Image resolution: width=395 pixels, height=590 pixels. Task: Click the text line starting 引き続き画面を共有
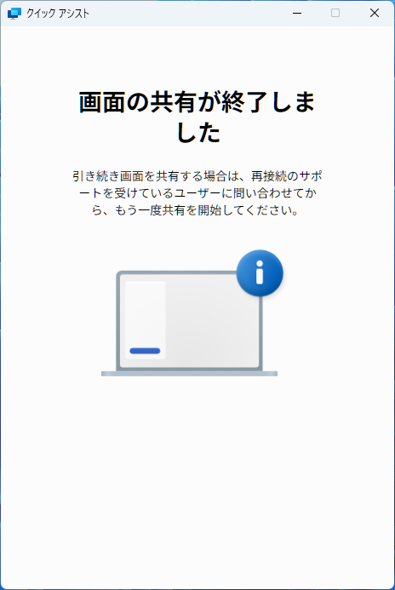(197, 175)
